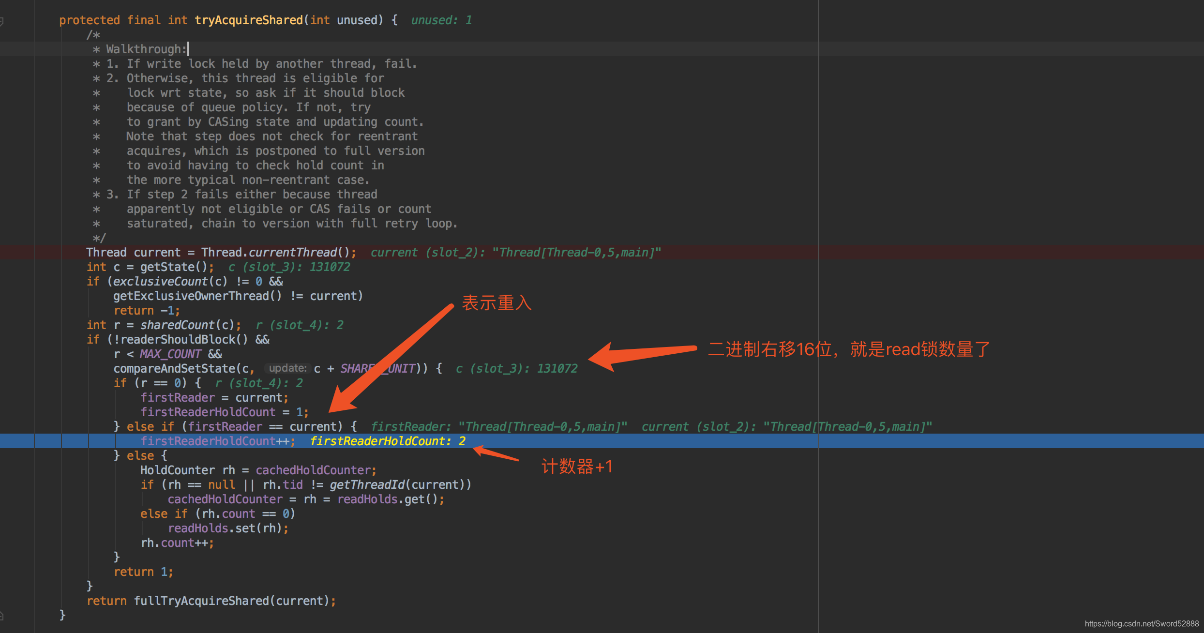The image size is (1204, 633).
Task: Click comment 'Note that step does not check for reentrant'
Action: 272,136
